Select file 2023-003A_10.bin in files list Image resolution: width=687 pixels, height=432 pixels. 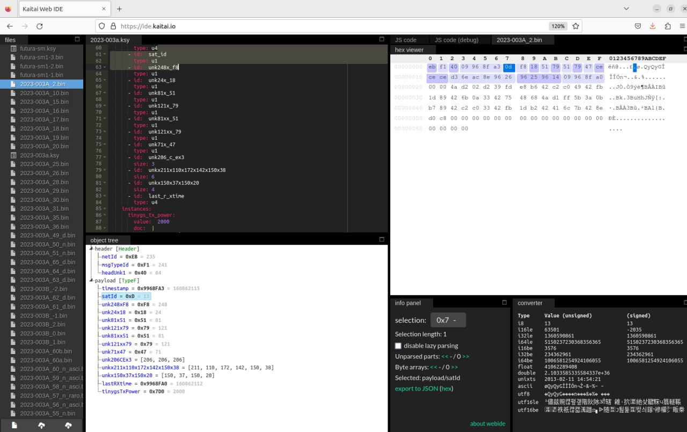pyautogui.click(x=44, y=93)
